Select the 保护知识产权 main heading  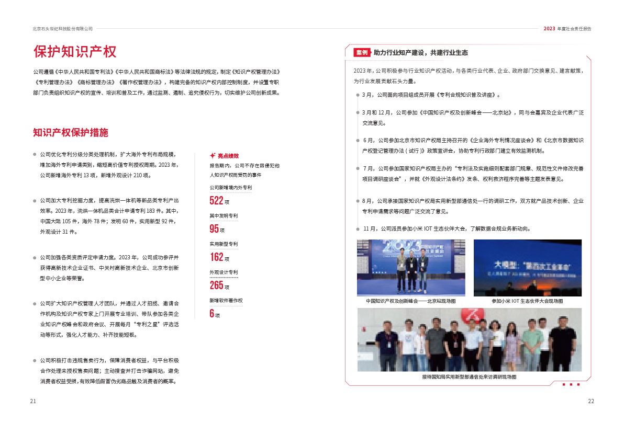(x=74, y=52)
